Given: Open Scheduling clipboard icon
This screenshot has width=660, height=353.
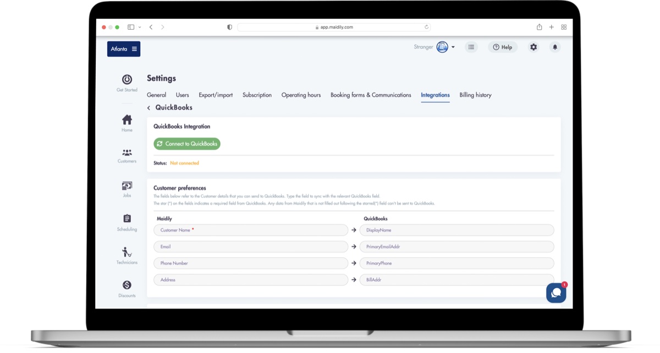Looking at the screenshot, I should tap(127, 219).
